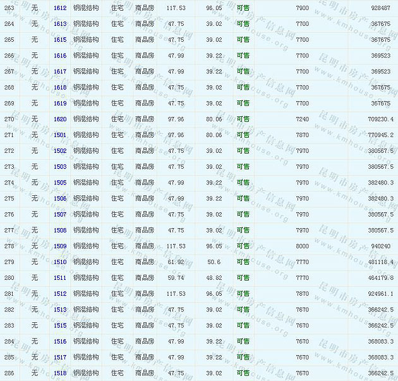The image size is (398, 381).
Task: Click 可售 status in row 263
Action: pos(243,8)
